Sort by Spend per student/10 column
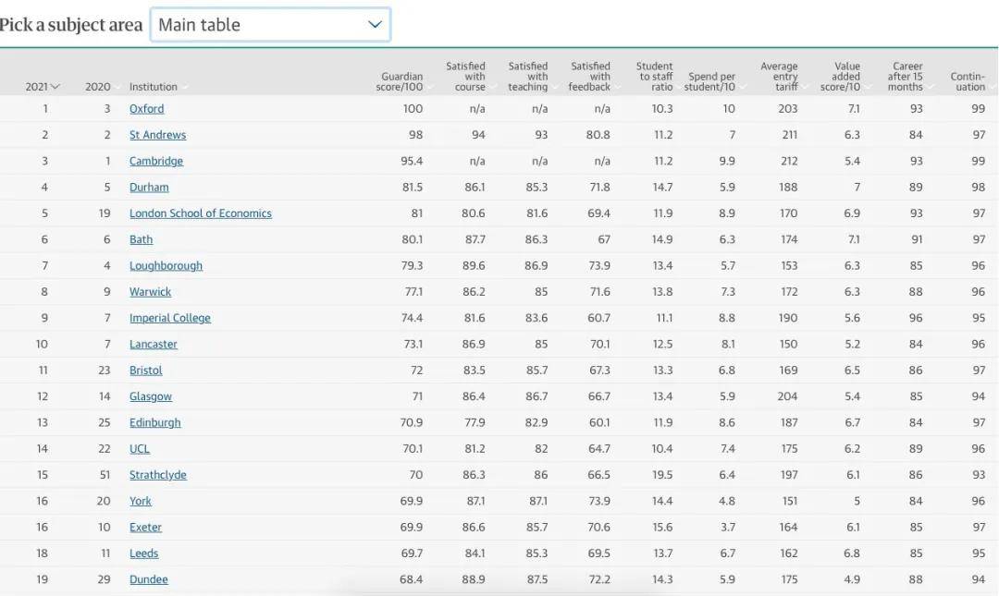999x596 pixels. (x=709, y=81)
